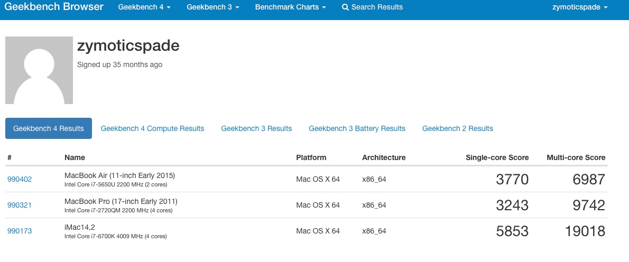629x262 pixels.
Task: Open result number 990321
Action: pyautogui.click(x=19, y=205)
